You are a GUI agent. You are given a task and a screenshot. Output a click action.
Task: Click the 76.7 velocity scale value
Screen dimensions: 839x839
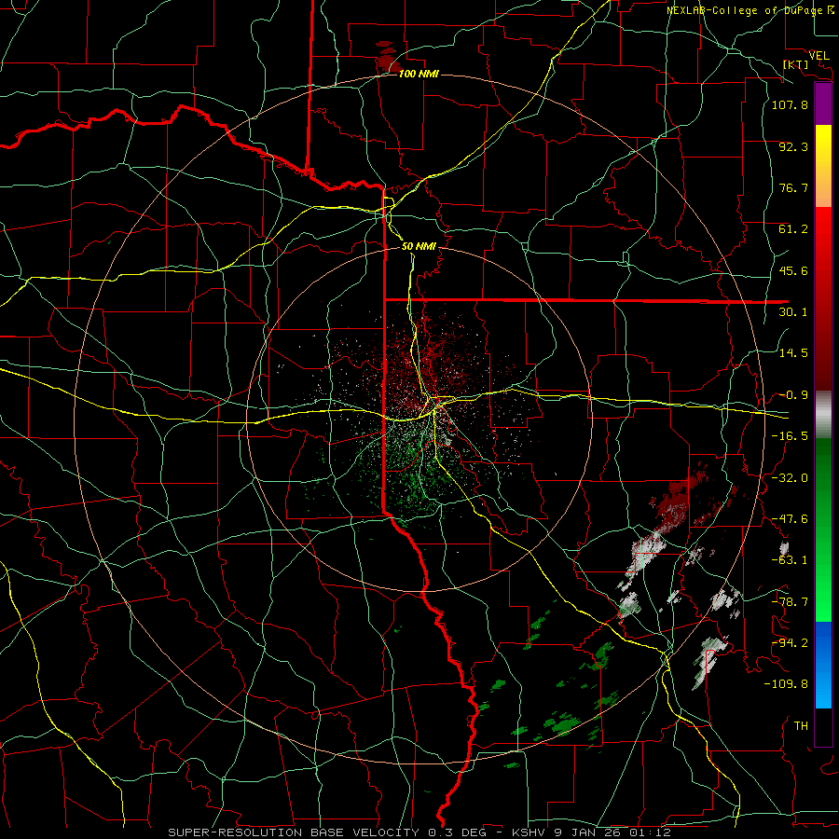[x=793, y=187]
